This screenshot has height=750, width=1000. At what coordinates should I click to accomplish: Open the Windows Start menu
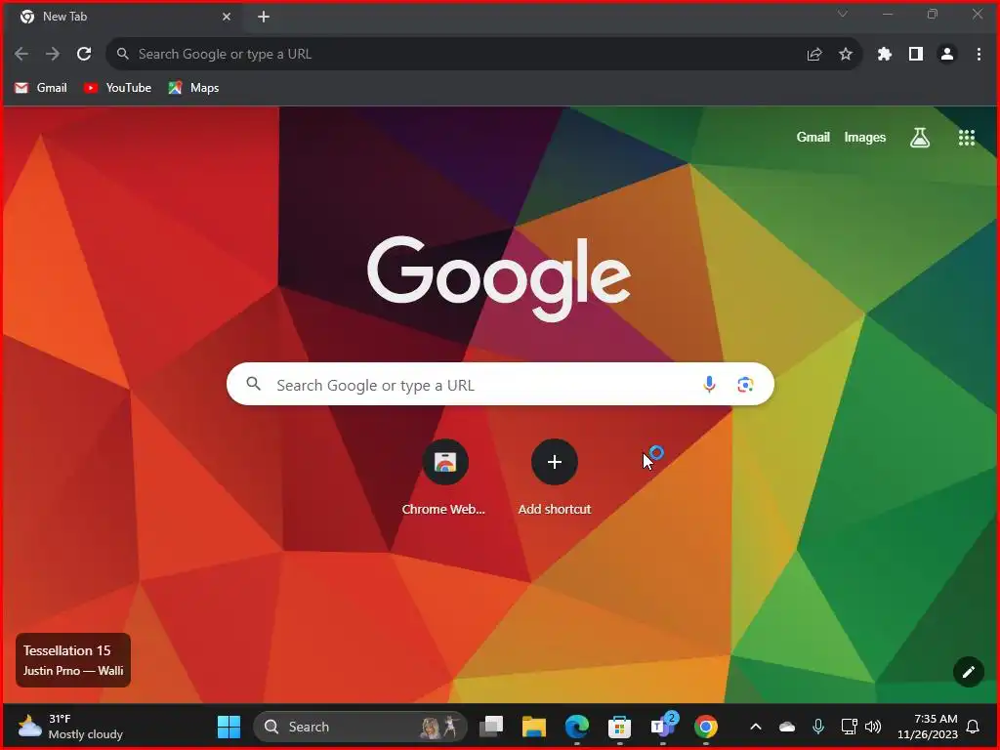pyautogui.click(x=229, y=727)
